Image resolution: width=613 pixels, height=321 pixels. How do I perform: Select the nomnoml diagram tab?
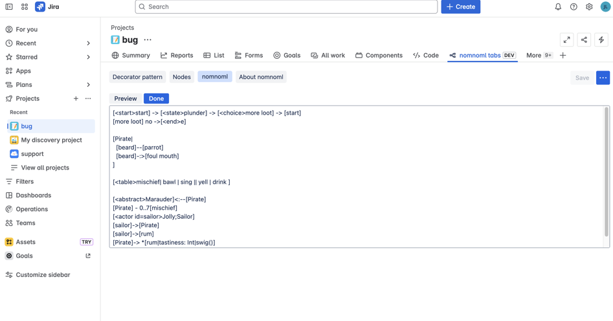click(x=215, y=76)
